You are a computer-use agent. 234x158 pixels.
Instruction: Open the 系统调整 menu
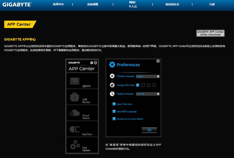93,4
